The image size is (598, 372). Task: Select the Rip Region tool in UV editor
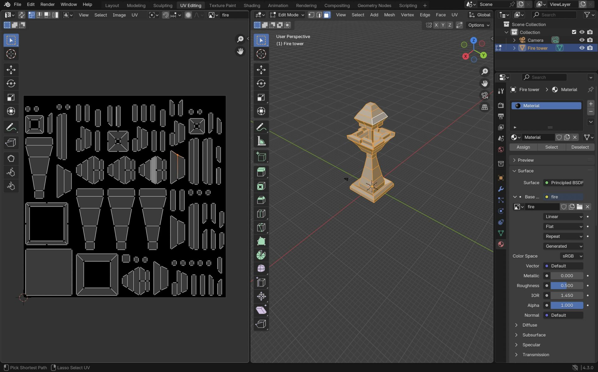pos(11,143)
